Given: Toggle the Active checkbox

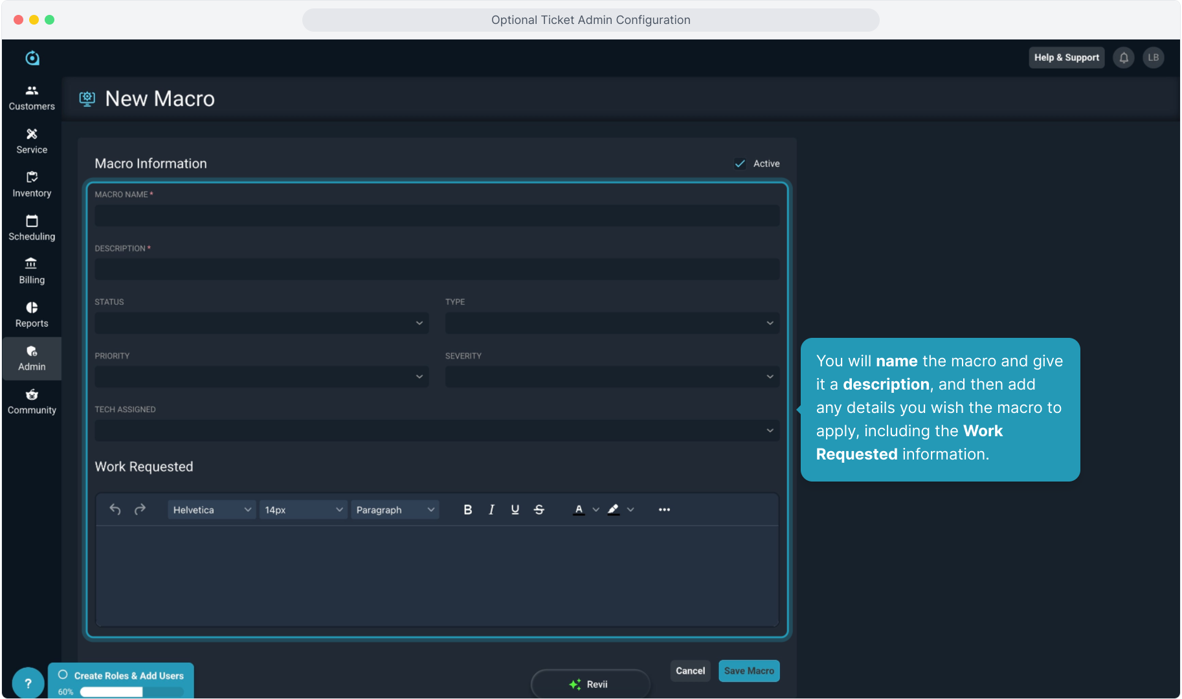Looking at the screenshot, I should [740, 164].
